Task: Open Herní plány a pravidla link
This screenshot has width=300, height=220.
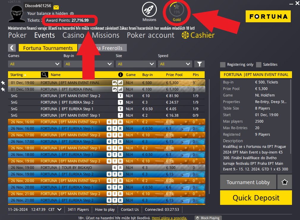Action: (x=169, y=218)
